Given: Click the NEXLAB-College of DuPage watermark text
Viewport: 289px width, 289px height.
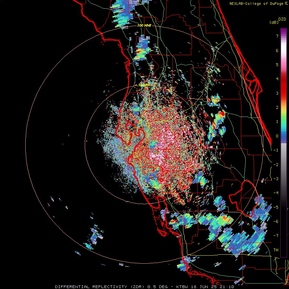Looking at the screenshot, I should 258,4.
